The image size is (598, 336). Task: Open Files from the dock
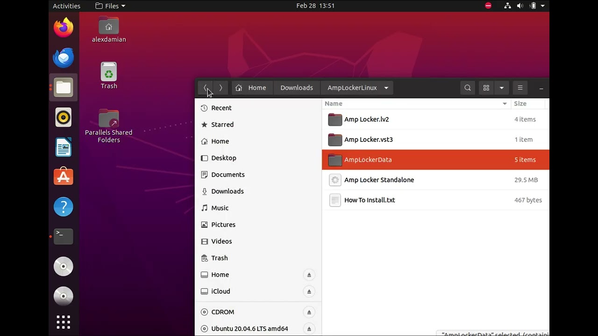coord(64,87)
